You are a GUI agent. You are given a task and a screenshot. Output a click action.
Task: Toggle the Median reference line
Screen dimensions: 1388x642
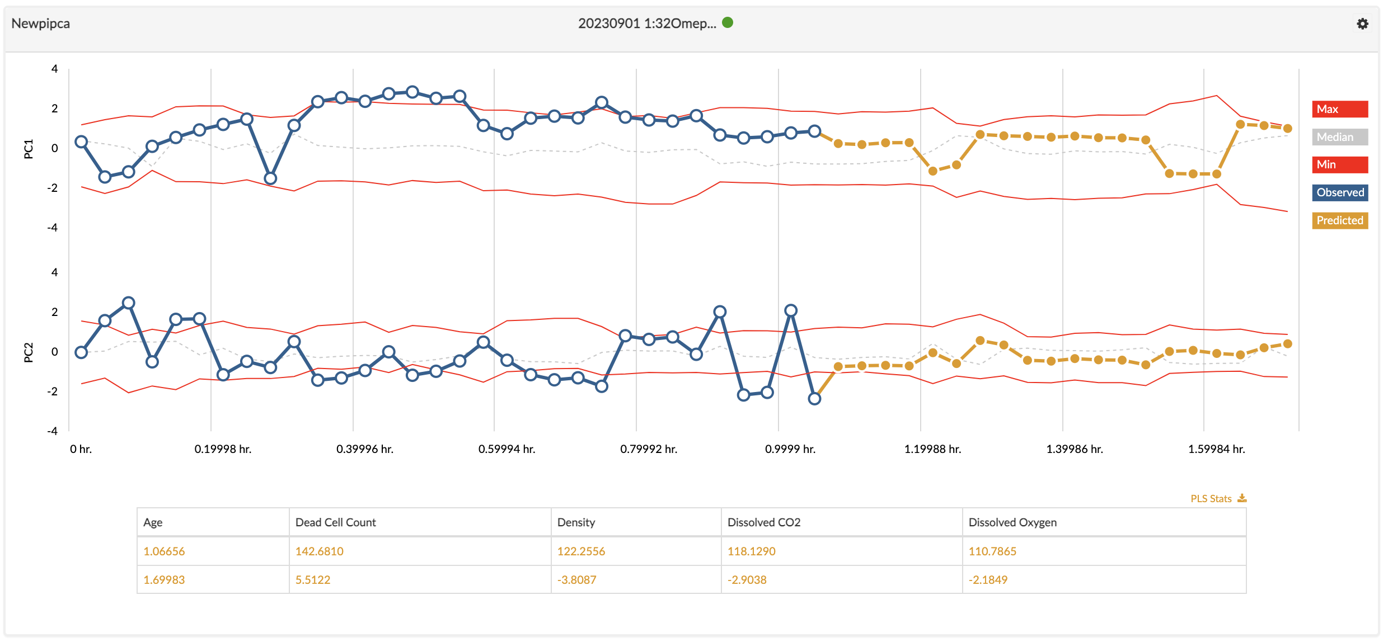pos(1340,136)
